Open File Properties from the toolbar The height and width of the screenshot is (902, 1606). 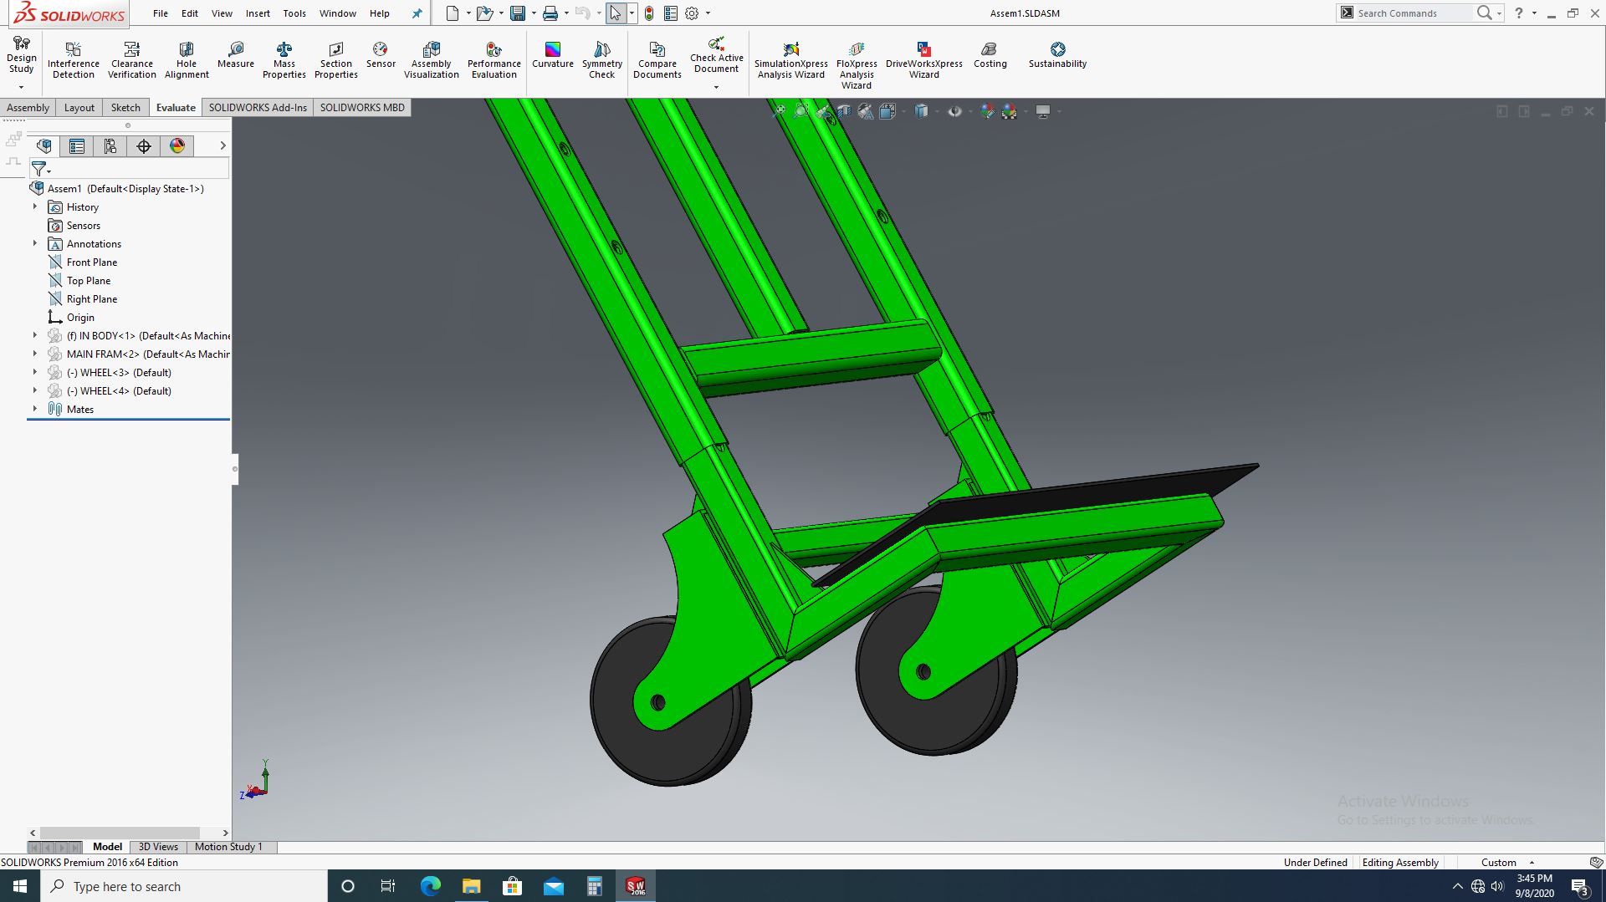coord(671,13)
